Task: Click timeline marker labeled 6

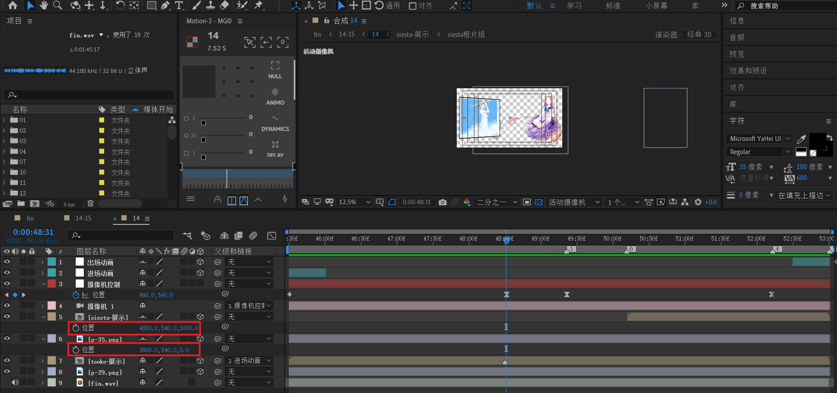Action: 630,249
